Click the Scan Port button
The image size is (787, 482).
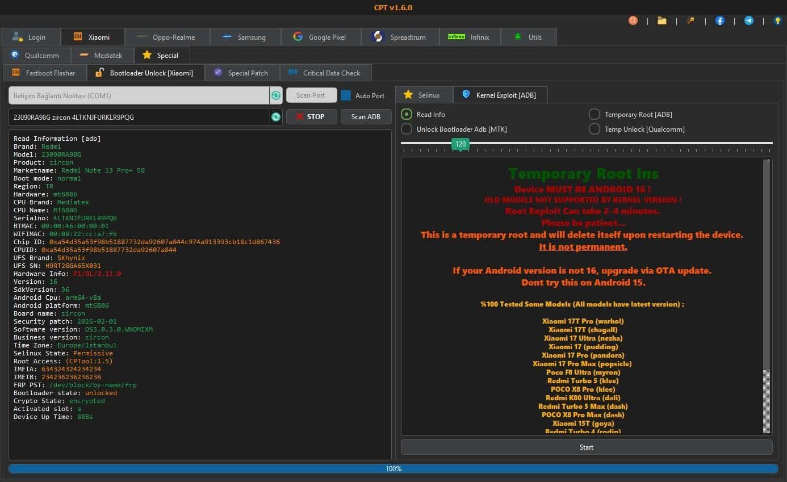[x=311, y=95]
